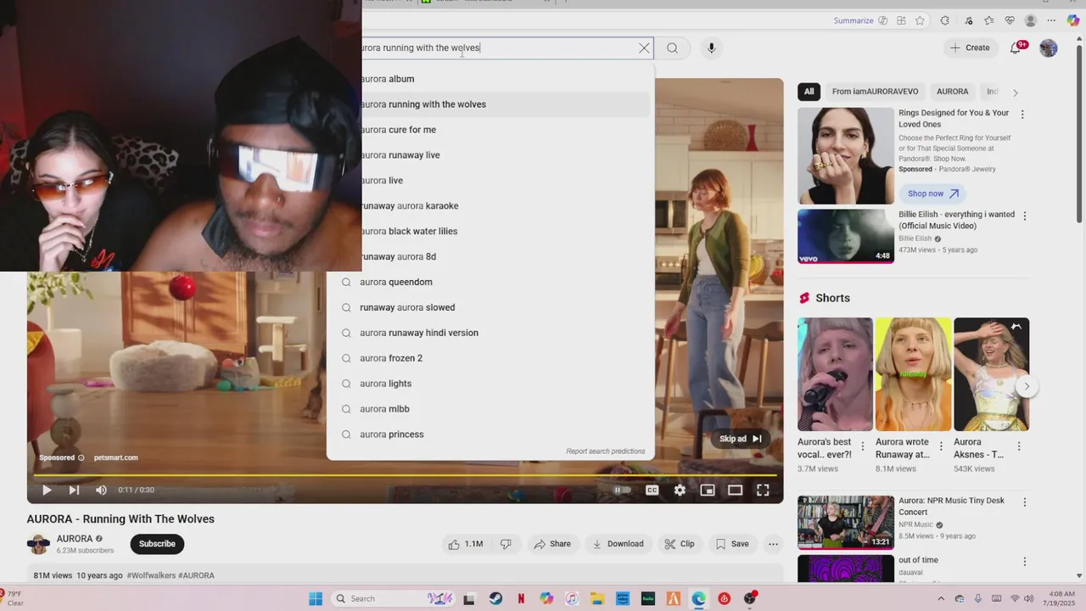Enter fullscreen video mode
The height and width of the screenshot is (611, 1086).
tap(763, 490)
